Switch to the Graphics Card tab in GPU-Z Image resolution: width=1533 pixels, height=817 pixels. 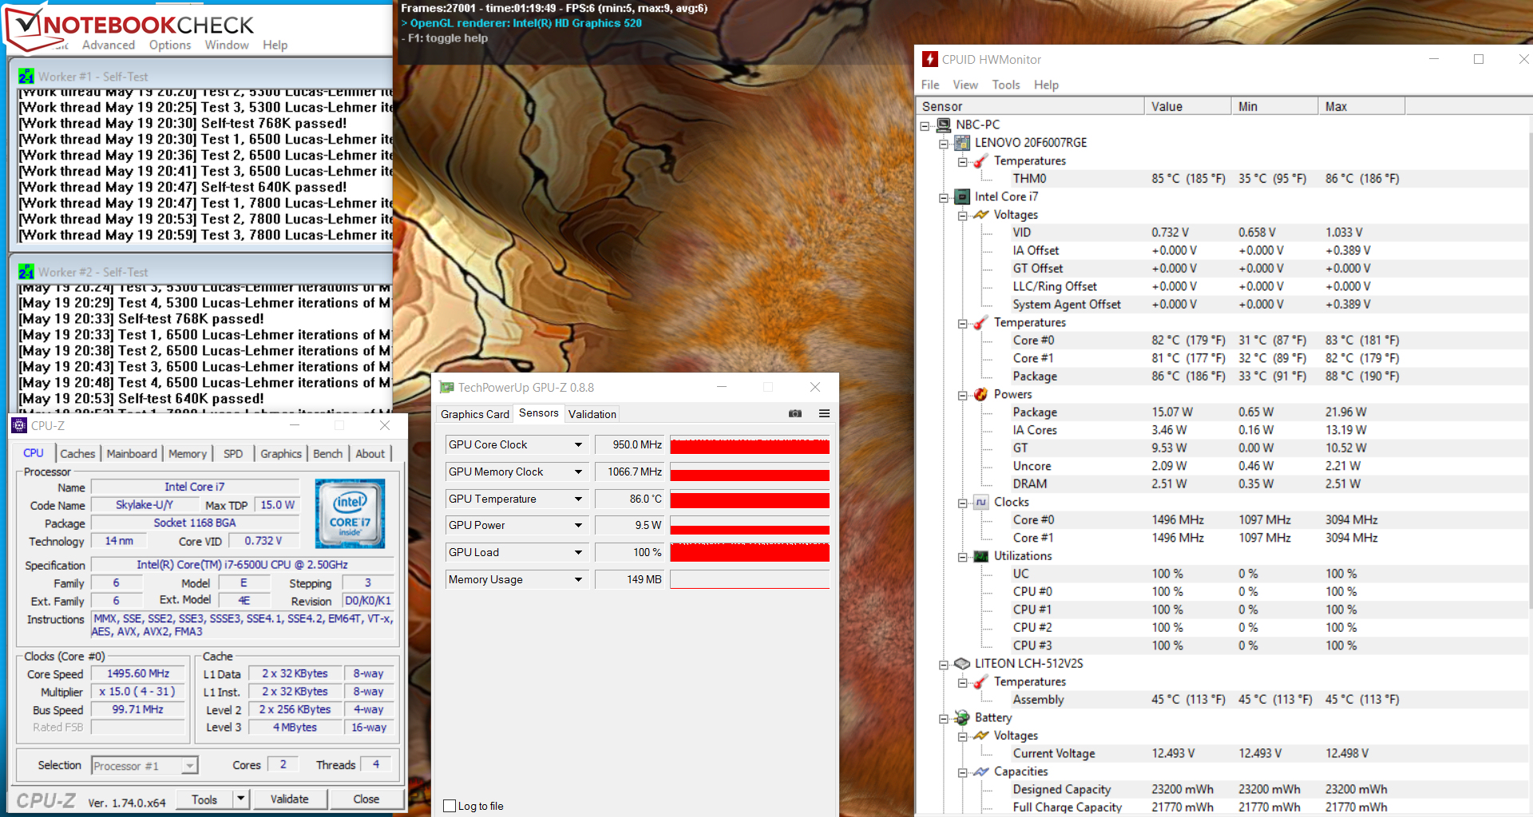point(474,414)
